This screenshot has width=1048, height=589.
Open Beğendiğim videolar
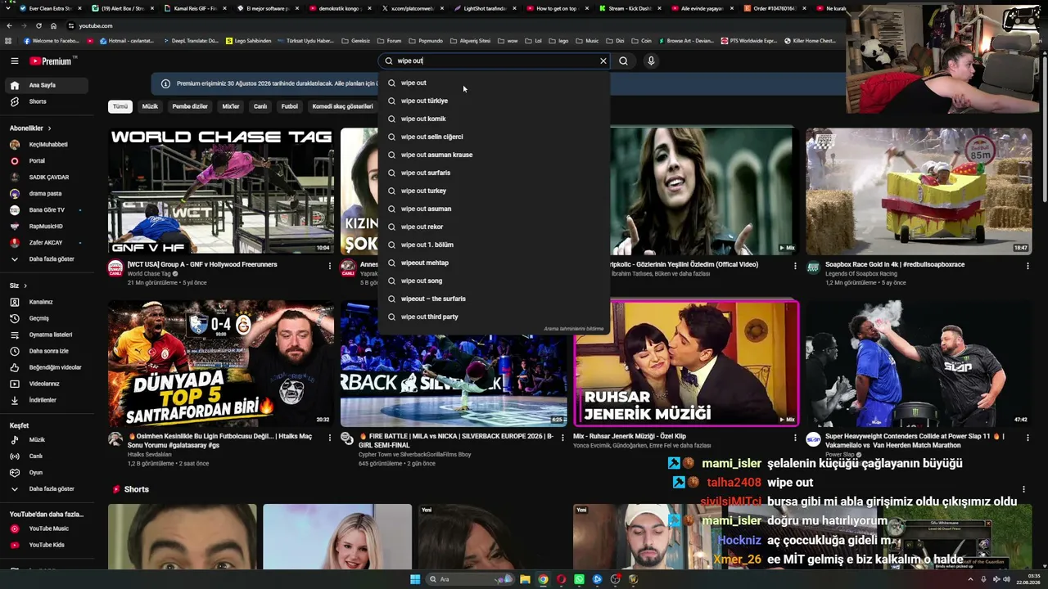click(46, 367)
